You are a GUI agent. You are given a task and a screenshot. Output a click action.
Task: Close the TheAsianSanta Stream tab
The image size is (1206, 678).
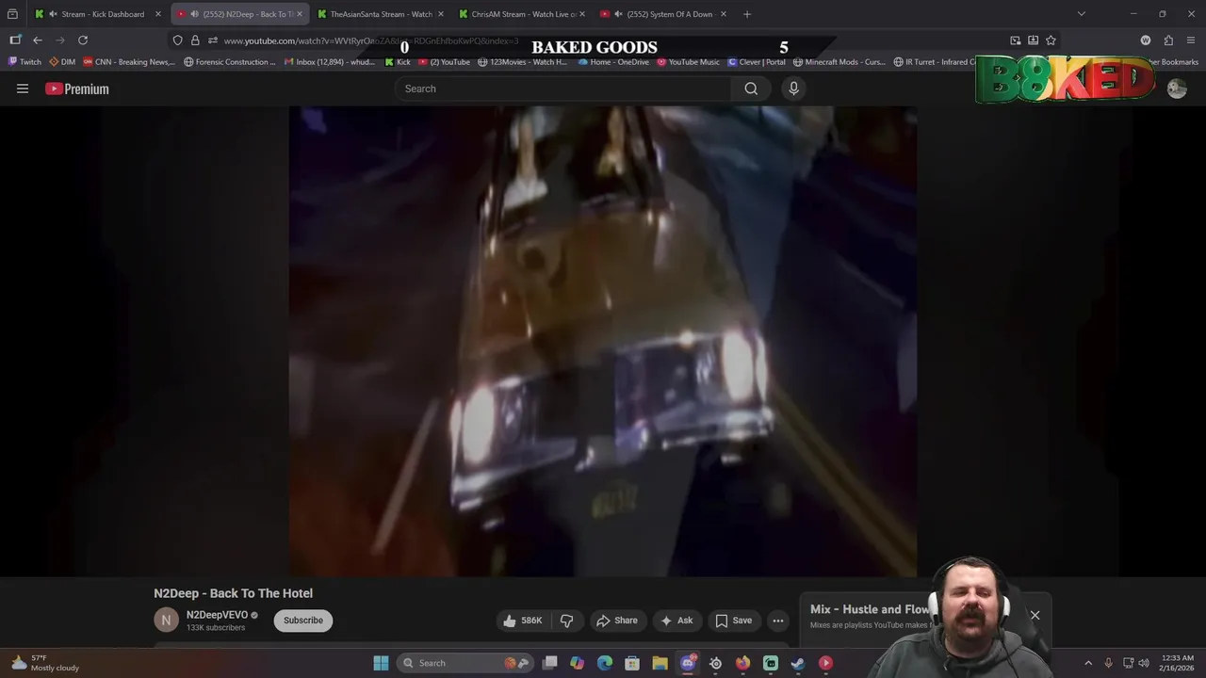(441, 14)
